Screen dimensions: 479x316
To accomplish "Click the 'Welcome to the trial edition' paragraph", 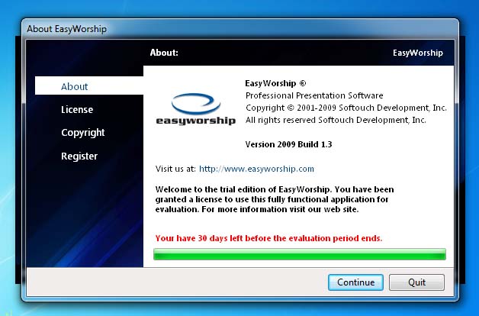I will click(x=275, y=199).
